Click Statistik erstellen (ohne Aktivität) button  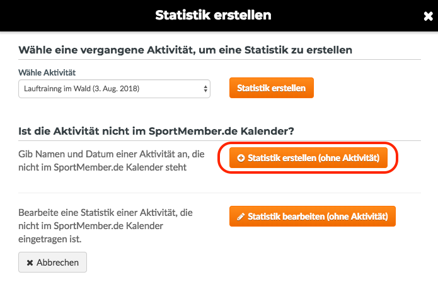[x=308, y=158]
